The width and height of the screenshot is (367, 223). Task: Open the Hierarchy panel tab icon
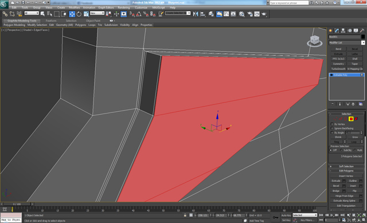343,30
